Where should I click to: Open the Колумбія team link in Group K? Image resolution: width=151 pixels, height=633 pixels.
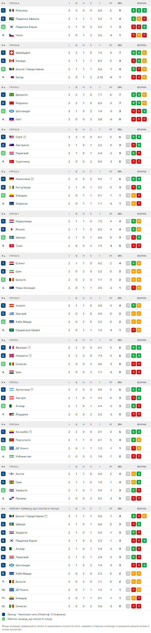coord(22,432)
